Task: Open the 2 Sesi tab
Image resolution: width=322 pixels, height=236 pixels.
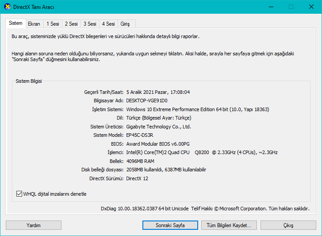Action: (71, 24)
